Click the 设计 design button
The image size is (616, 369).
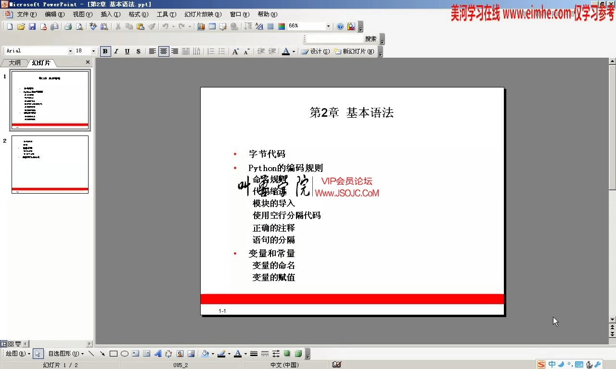[316, 51]
